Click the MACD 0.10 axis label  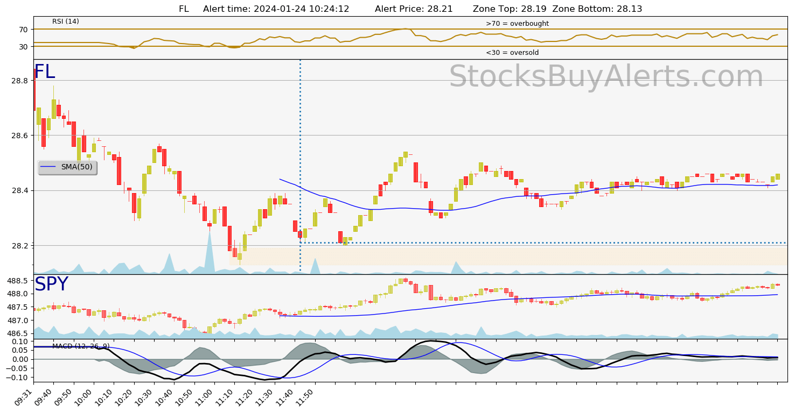tap(19, 342)
